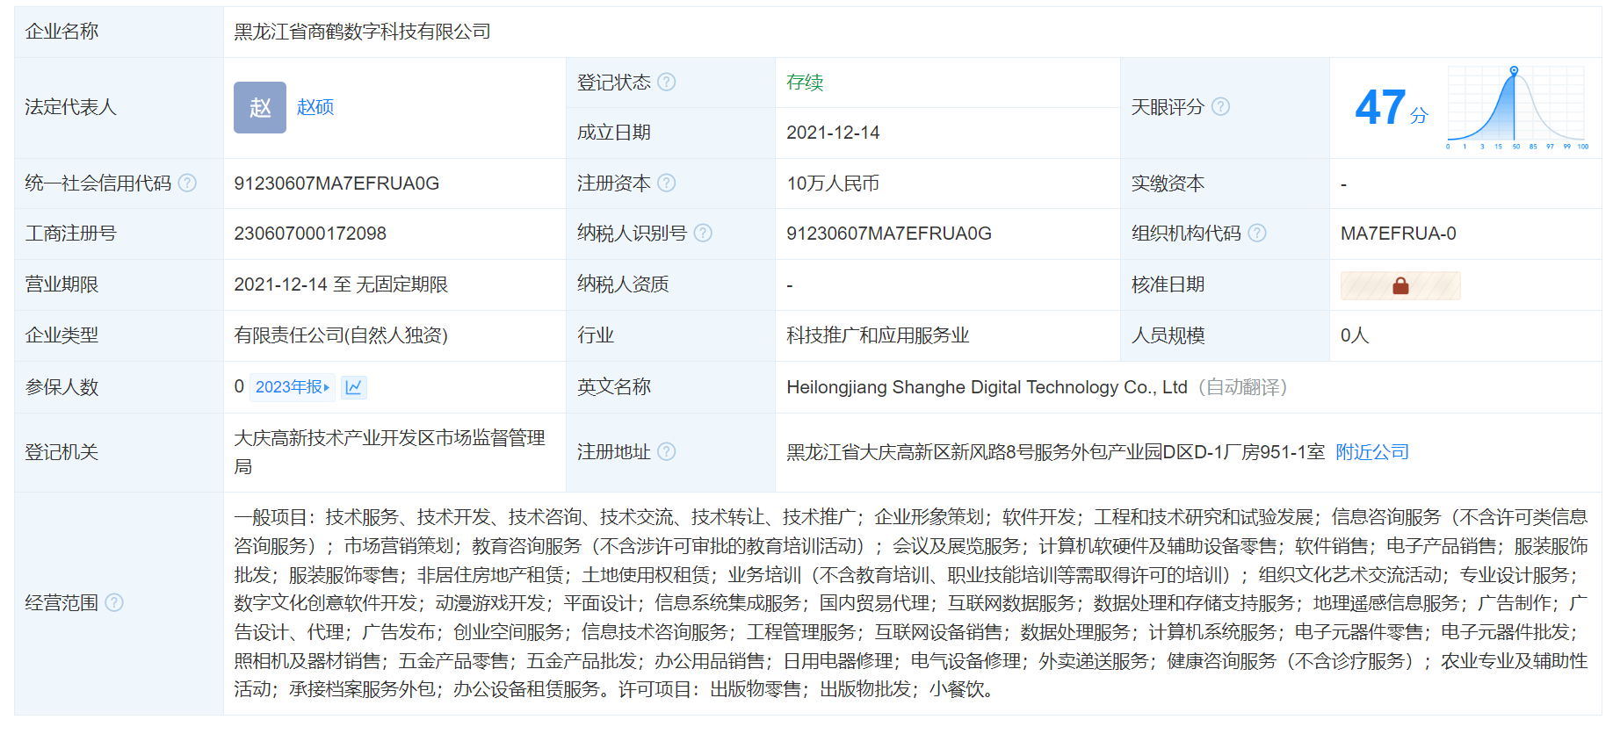Click help icon beside 登记状态
1620x734 pixels.
[667, 82]
